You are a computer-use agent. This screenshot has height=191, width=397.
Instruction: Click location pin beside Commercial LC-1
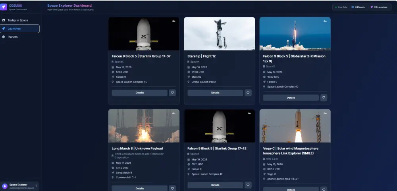click(x=113, y=178)
